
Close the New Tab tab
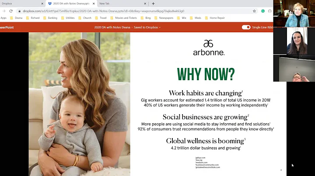pyautogui.click(x=145, y=3)
